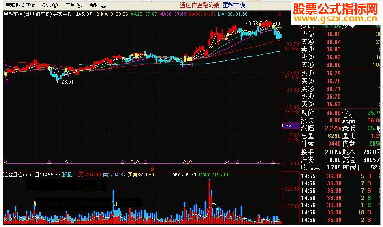The width and height of the screenshot is (383, 227).
Task: Click the 股本 share capital label
Action: 349,152
